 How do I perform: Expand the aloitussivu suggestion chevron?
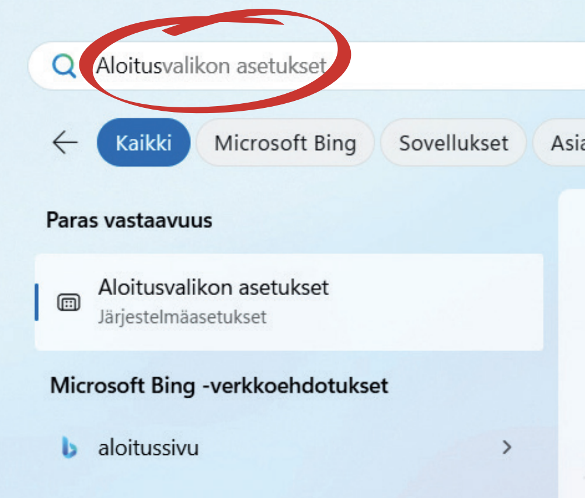coord(507,448)
